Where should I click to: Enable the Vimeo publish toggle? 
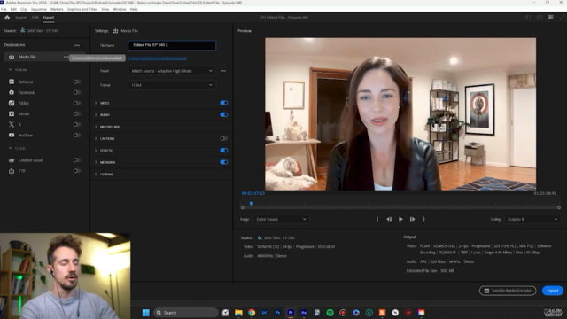click(77, 113)
